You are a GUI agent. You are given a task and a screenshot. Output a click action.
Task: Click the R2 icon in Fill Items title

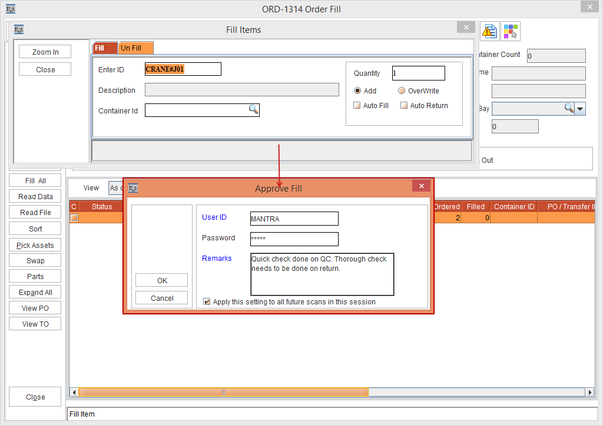19,29
